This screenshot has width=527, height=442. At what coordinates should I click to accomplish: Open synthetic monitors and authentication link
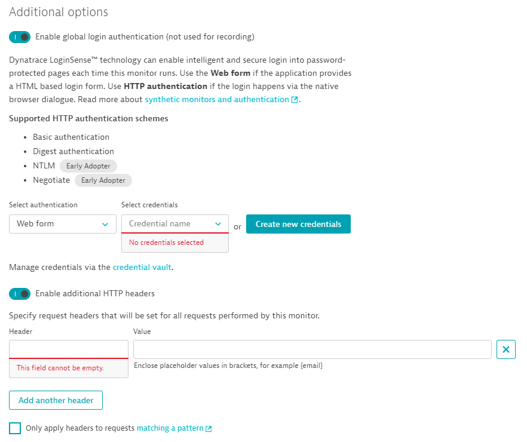217,100
